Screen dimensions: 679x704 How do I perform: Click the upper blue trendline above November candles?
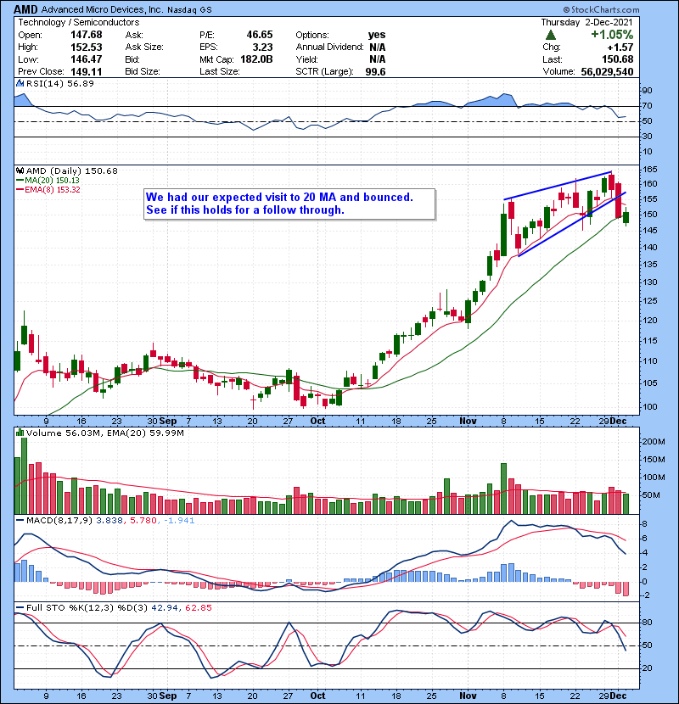558,186
